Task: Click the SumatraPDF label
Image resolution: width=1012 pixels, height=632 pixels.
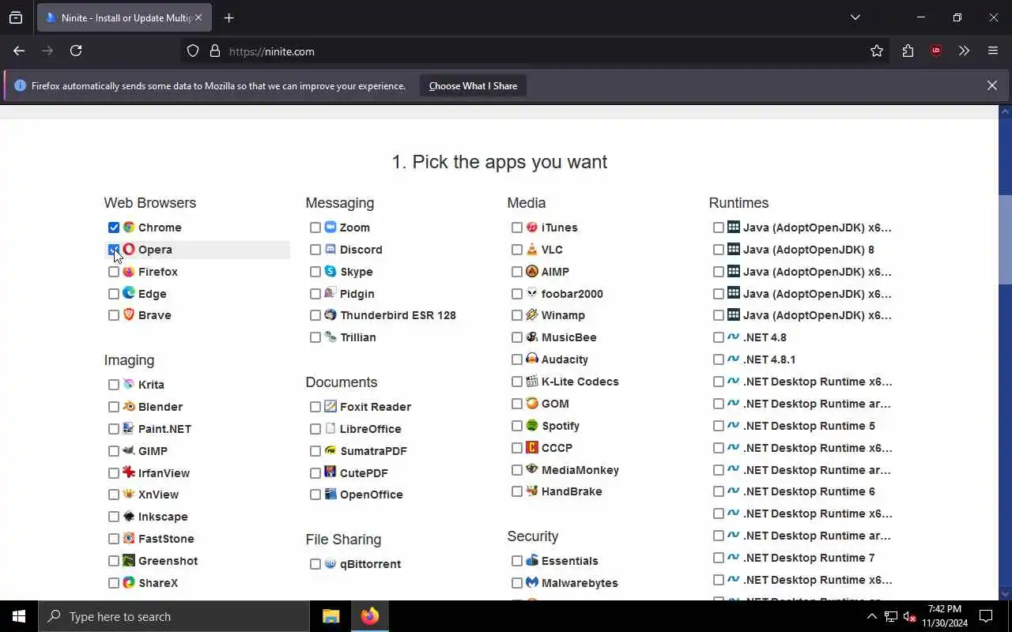Action: [x=373, y=451]
